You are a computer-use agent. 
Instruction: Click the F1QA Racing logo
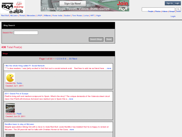pos(13,7)
